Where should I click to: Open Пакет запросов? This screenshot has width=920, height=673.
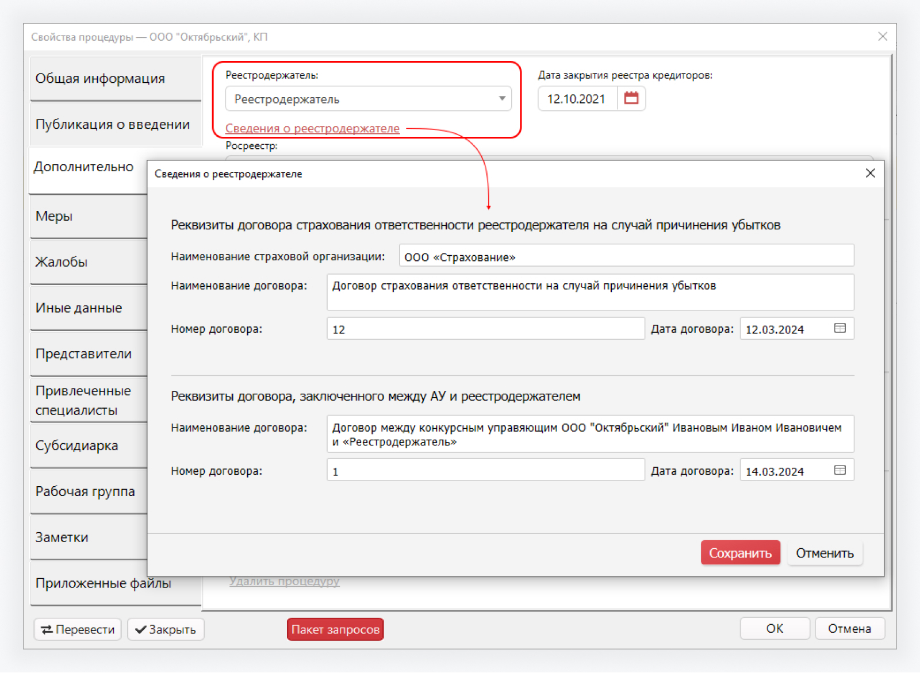pos(335,629)
